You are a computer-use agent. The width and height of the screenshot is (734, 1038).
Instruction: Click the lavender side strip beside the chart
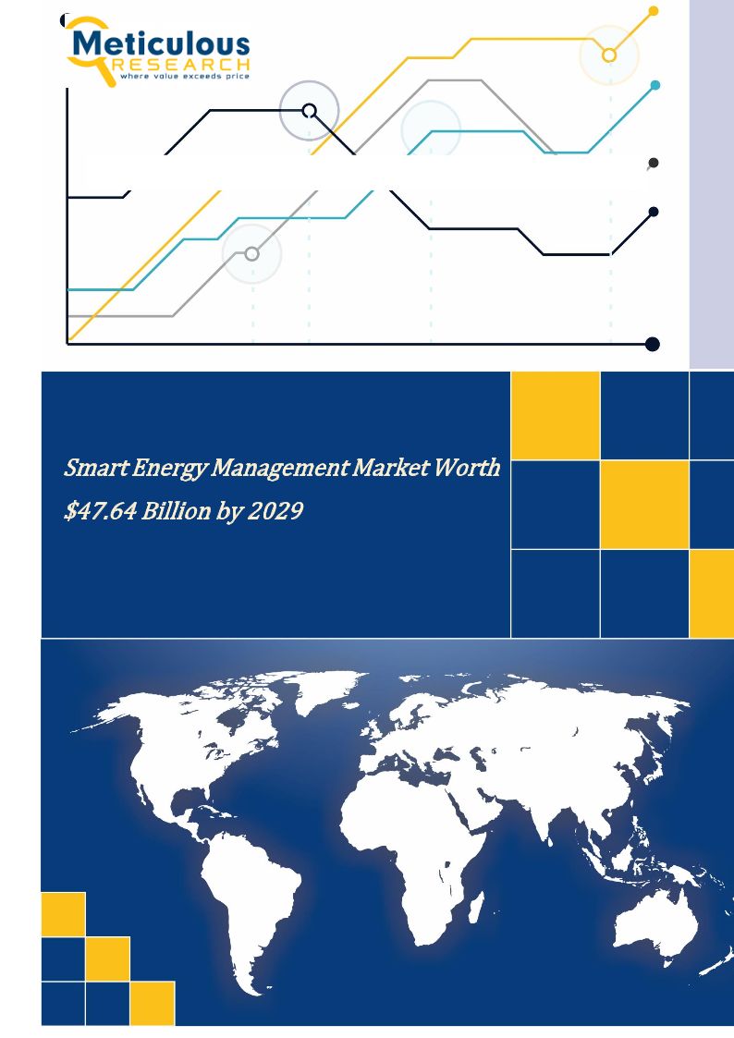click(711, 185)
